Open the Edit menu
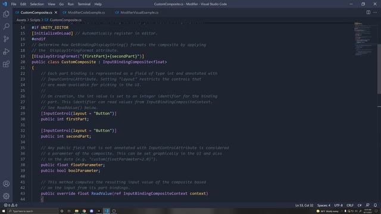The image size is (381, 214). pos(23,4)
